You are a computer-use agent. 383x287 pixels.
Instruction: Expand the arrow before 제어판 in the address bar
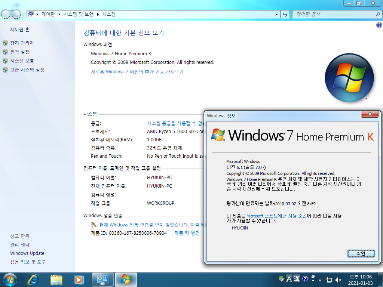pyautogui.click(x=37, y=15)
